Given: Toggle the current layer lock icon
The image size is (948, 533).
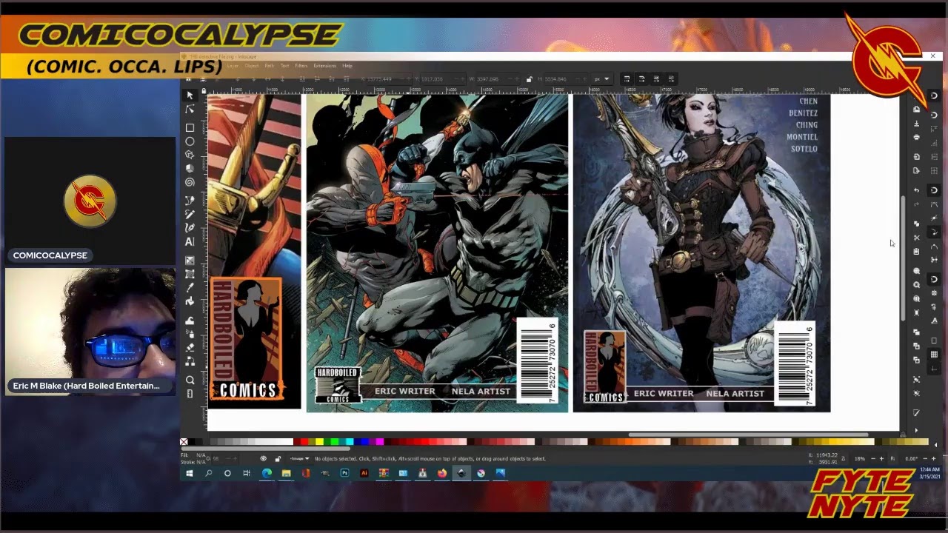Looking at the screenshot, I should [278, 459].
